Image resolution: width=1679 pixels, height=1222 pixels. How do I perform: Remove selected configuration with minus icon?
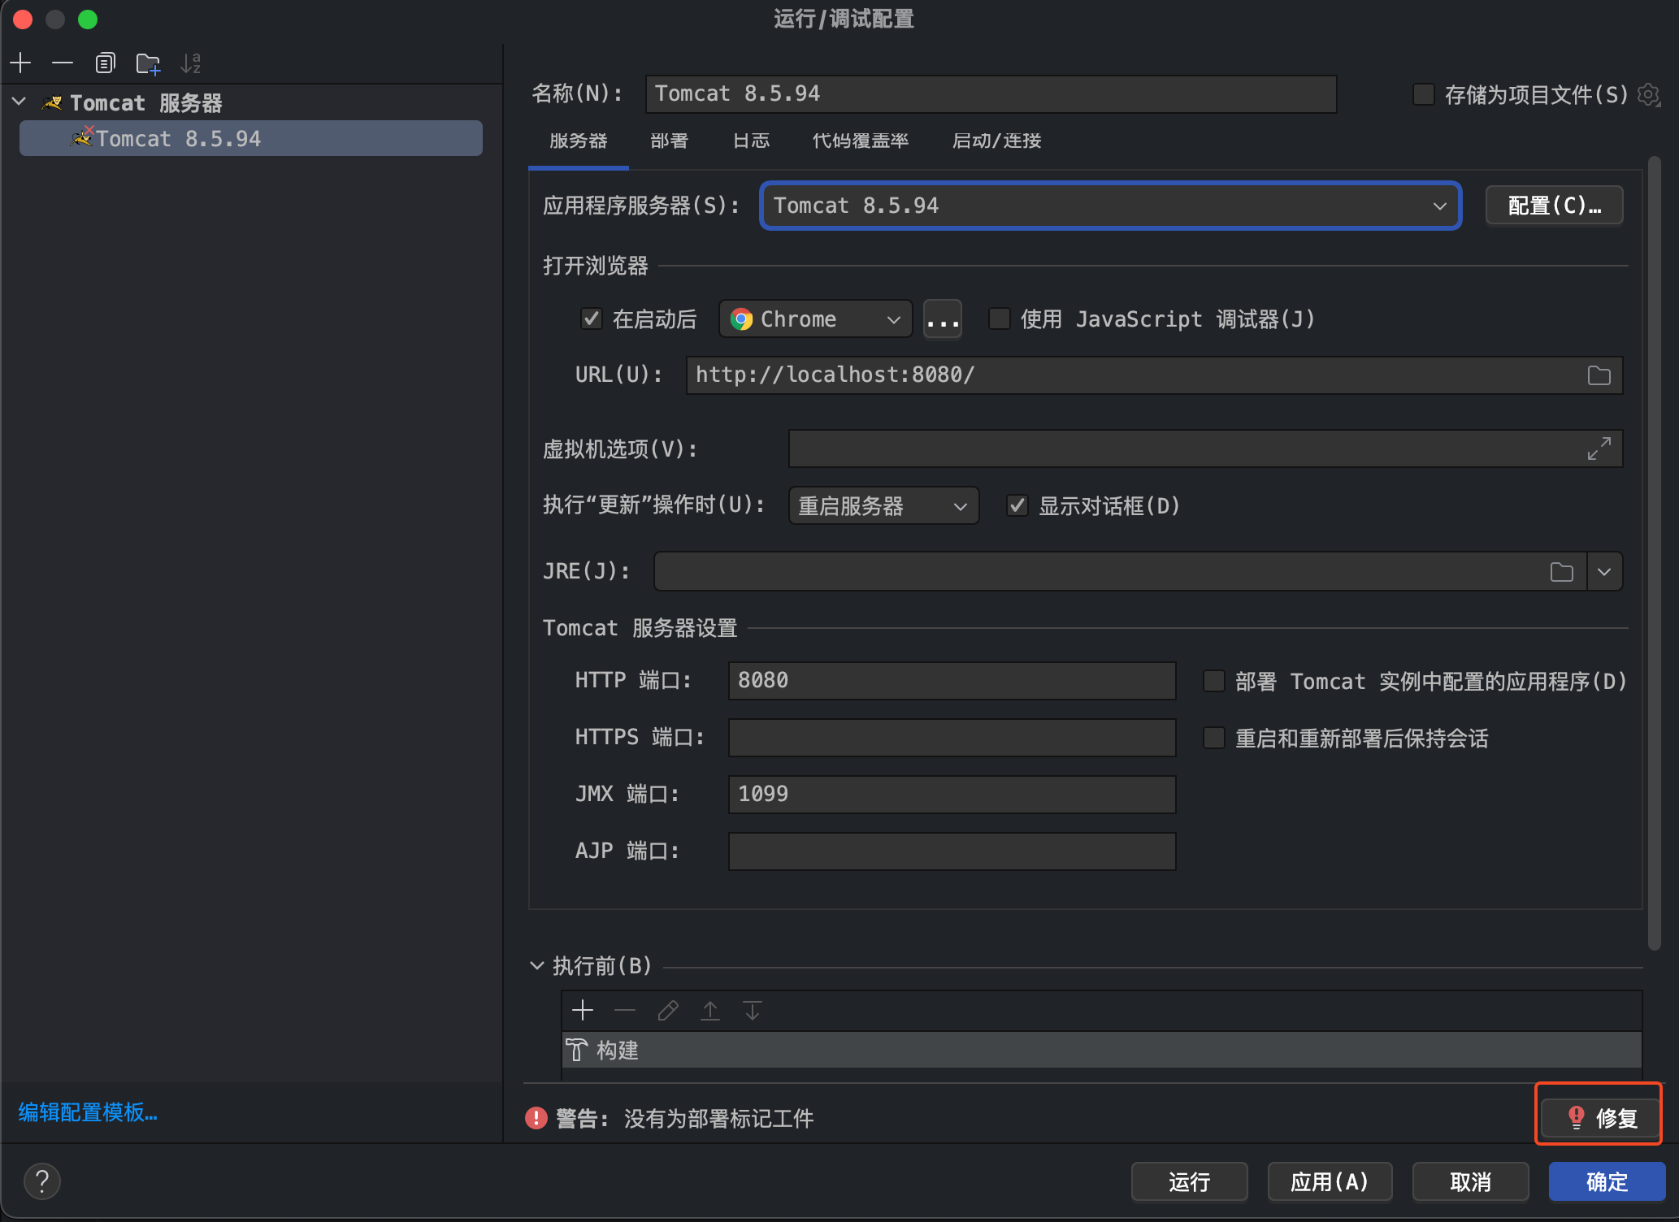click(63, 63)
